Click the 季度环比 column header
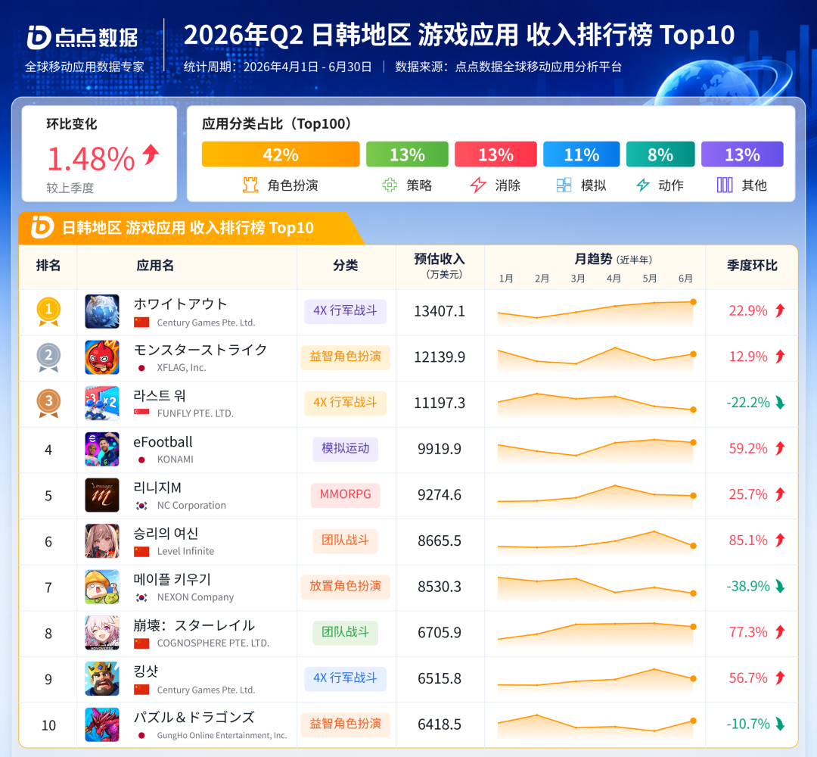This screenshot has width=817, height=757. [752, 266]
